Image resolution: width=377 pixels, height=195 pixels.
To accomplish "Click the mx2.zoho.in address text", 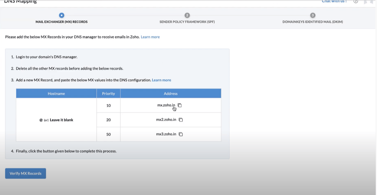I will tap(166, 120).
